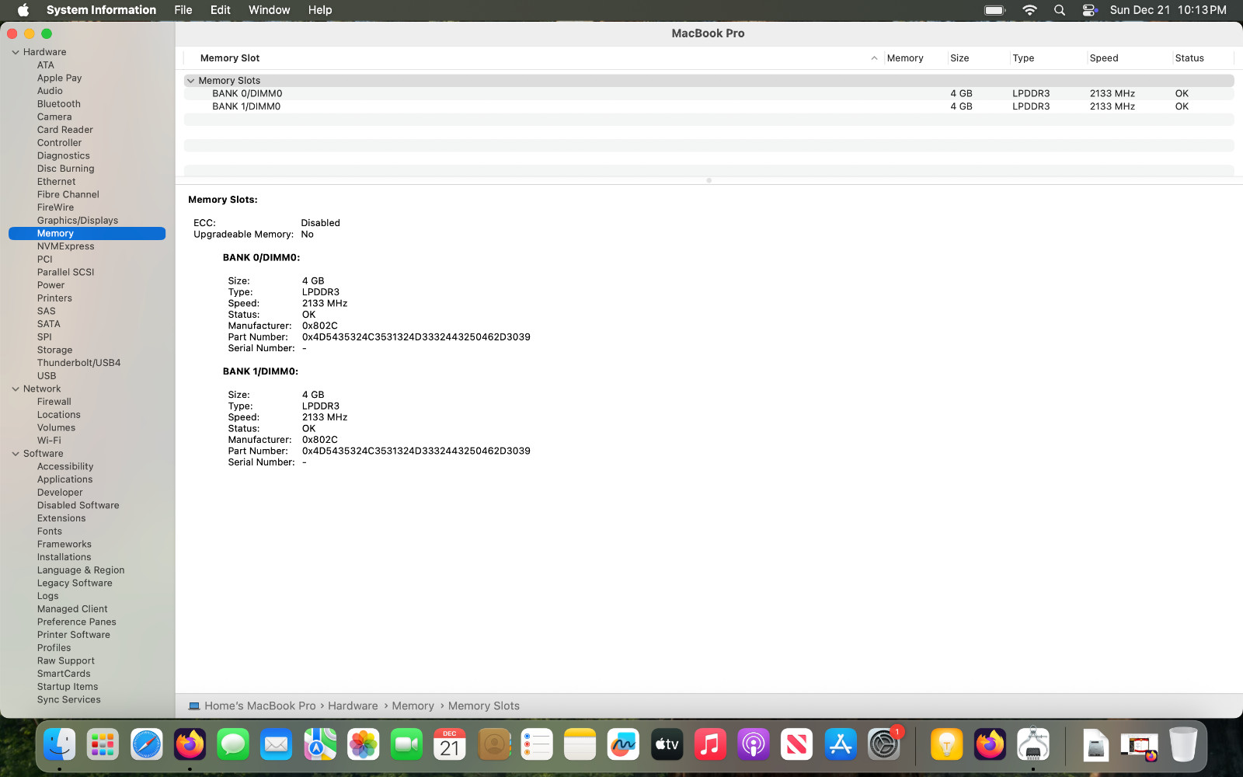Click the date and time in menu bar

click(x=1168, y=10)
